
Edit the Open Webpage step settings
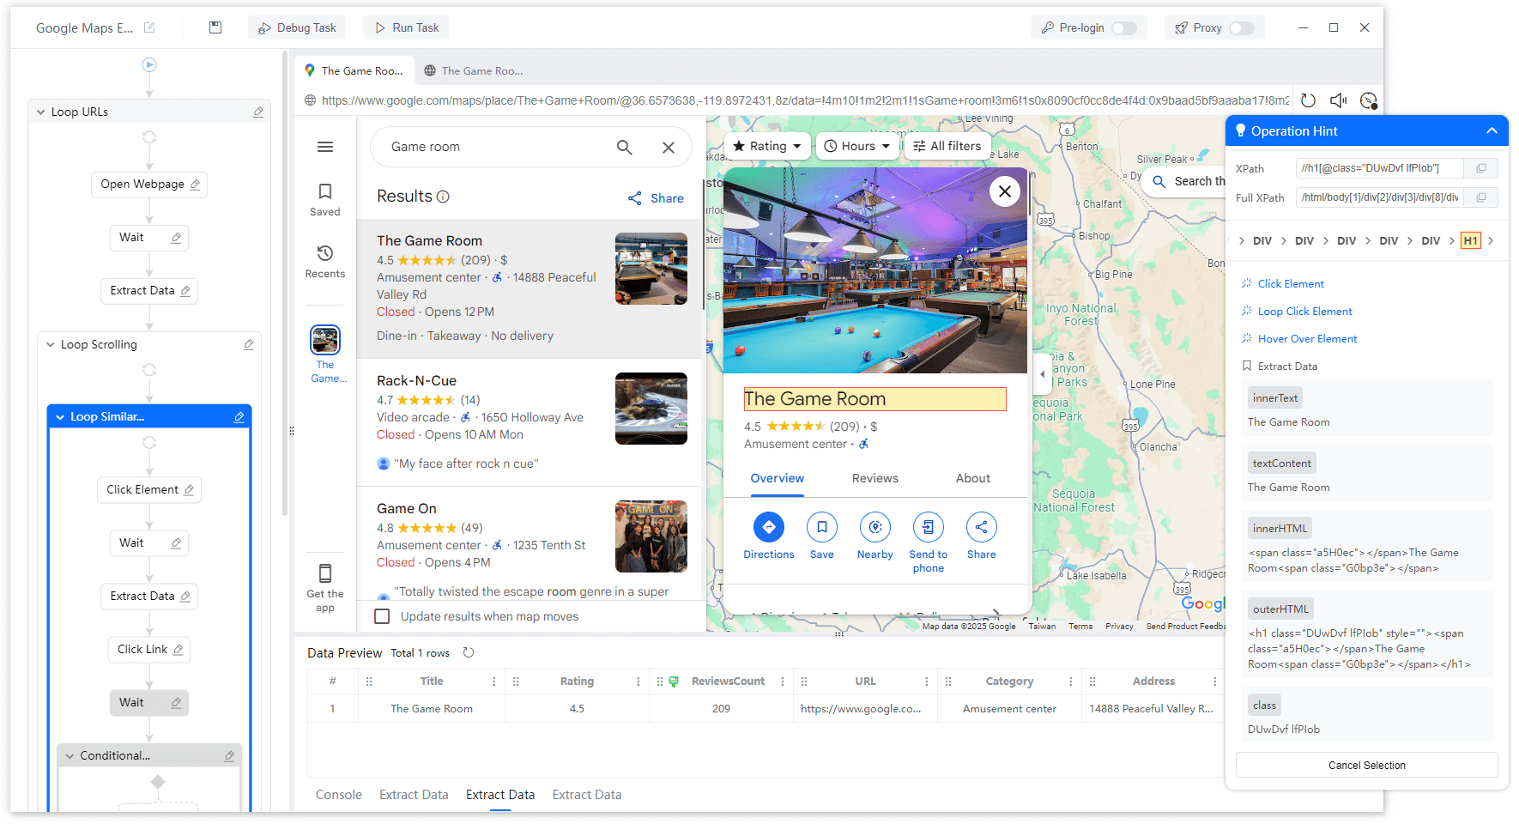[x=195, y=185]
